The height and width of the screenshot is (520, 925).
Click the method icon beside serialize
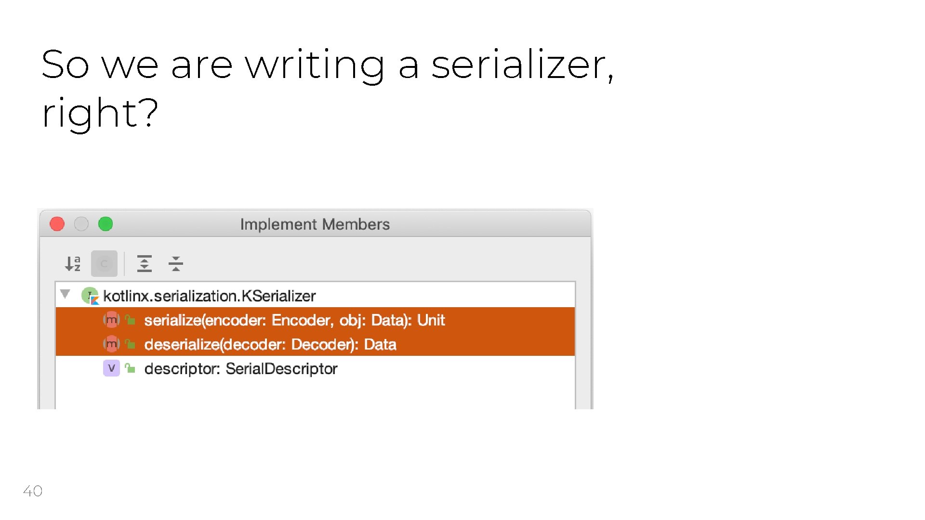111,320
